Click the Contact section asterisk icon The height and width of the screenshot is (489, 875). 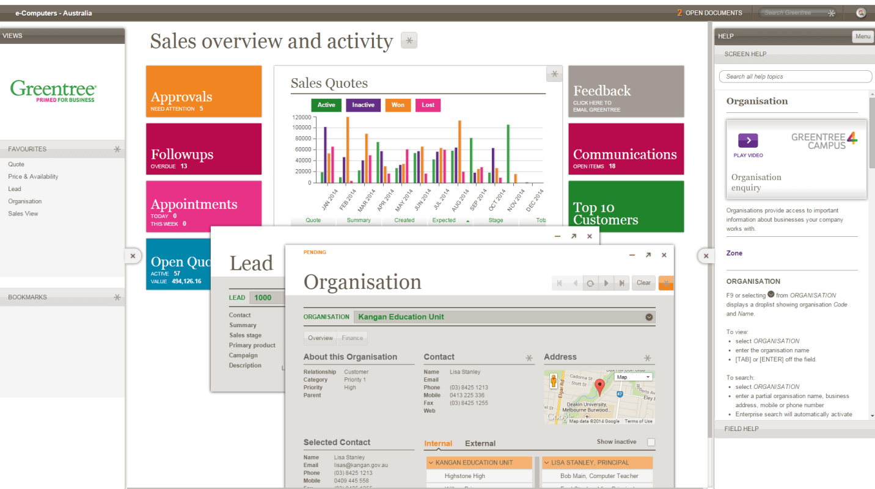[x=529, y=358]
